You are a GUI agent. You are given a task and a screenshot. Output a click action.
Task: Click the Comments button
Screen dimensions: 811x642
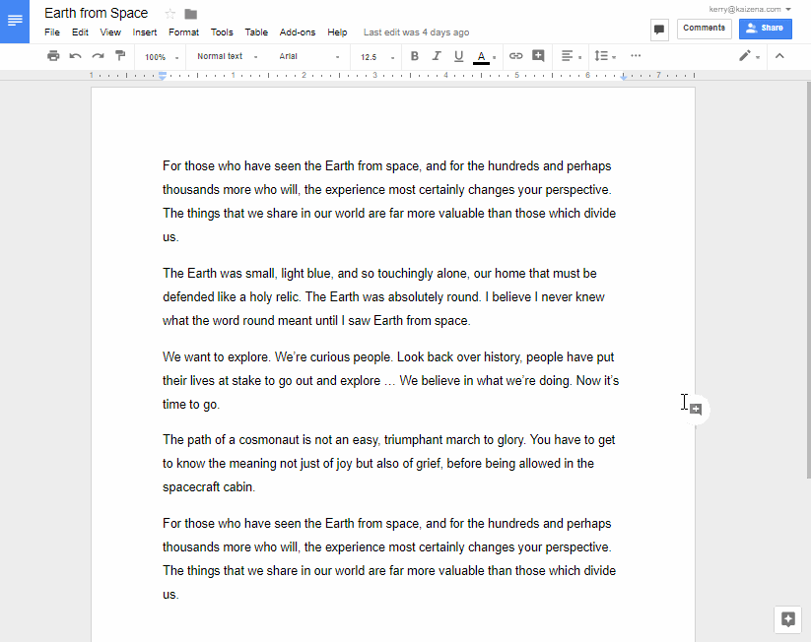704,28
